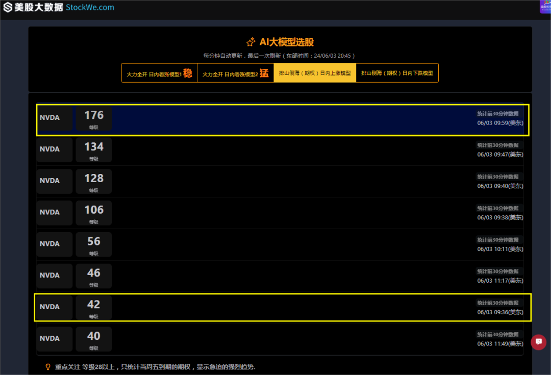Open the StockWe logo at top left
Viewport: 551px width, 375px height.
pos(8,7)
